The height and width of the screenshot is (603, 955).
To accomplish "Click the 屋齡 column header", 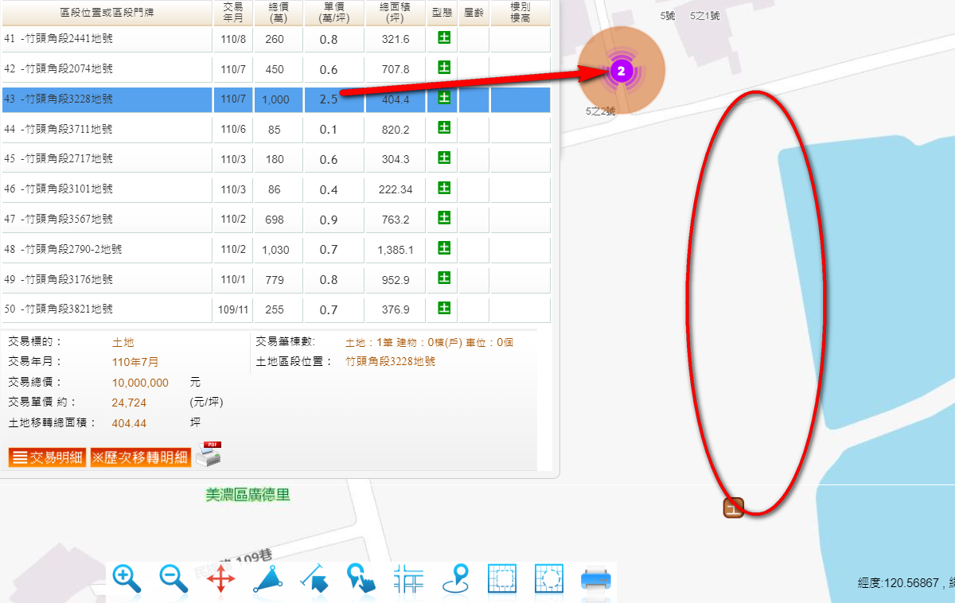I will point(474,13).
